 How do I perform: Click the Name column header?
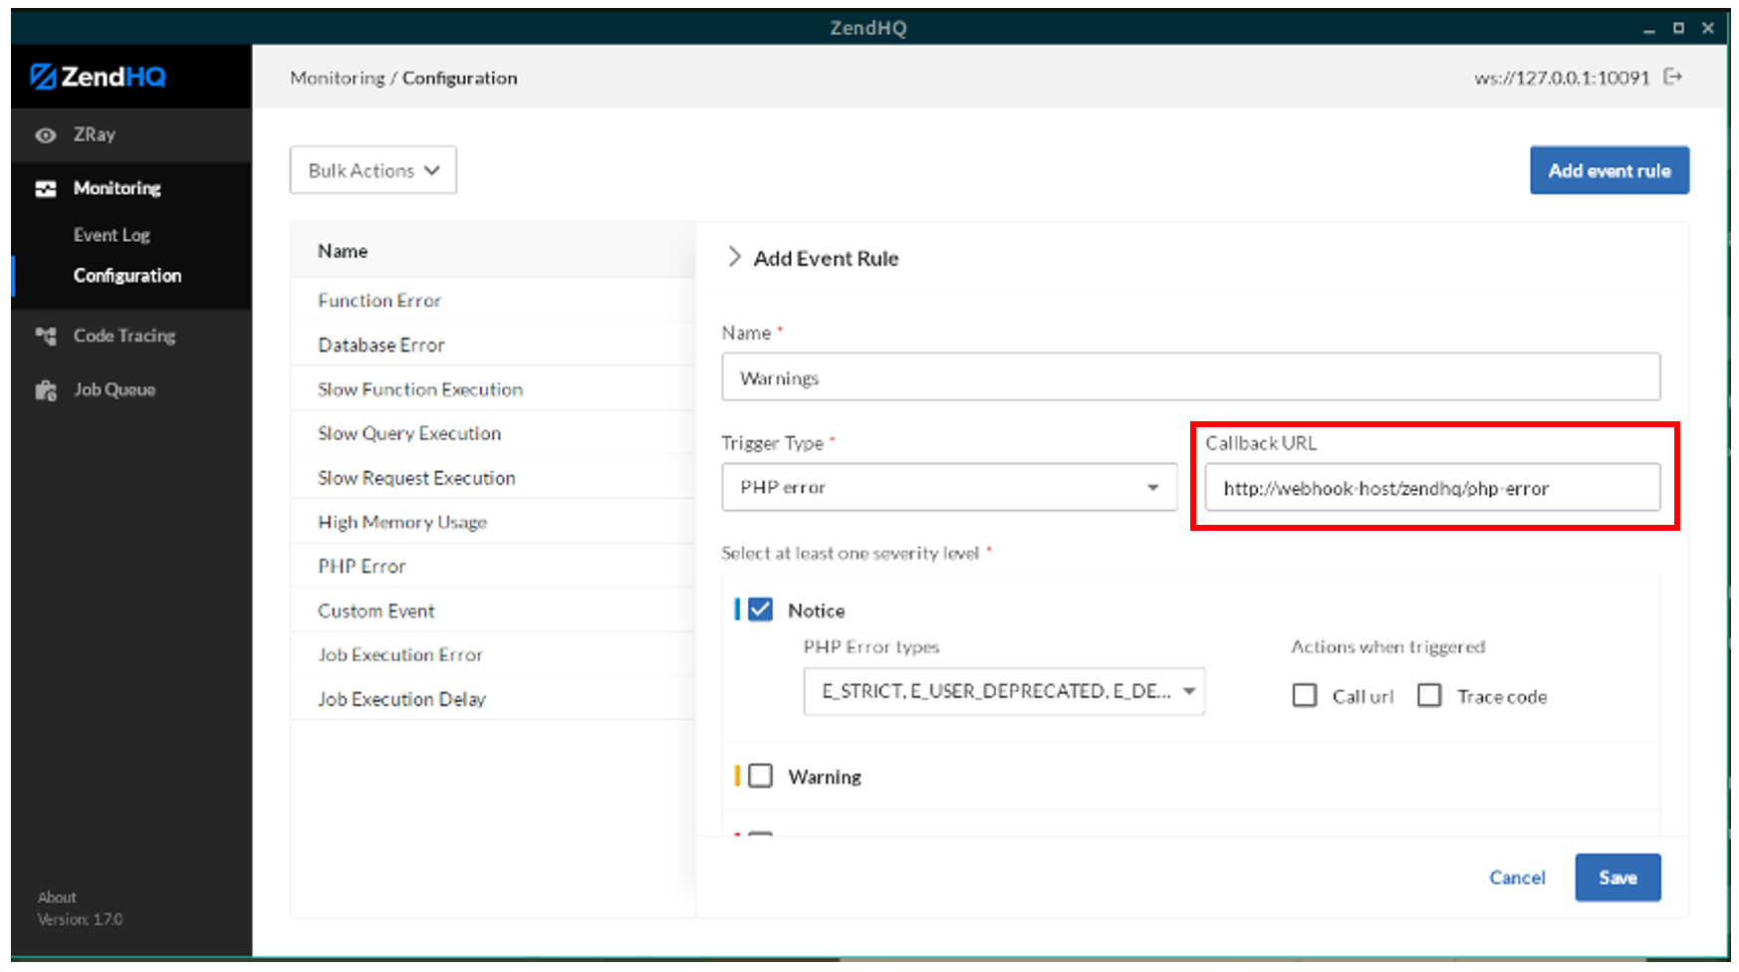point(343,251)
